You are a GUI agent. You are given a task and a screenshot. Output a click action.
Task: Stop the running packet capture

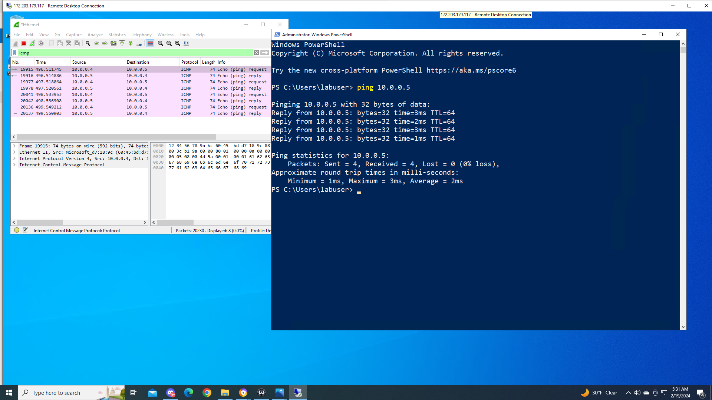(x=24, y=43)
